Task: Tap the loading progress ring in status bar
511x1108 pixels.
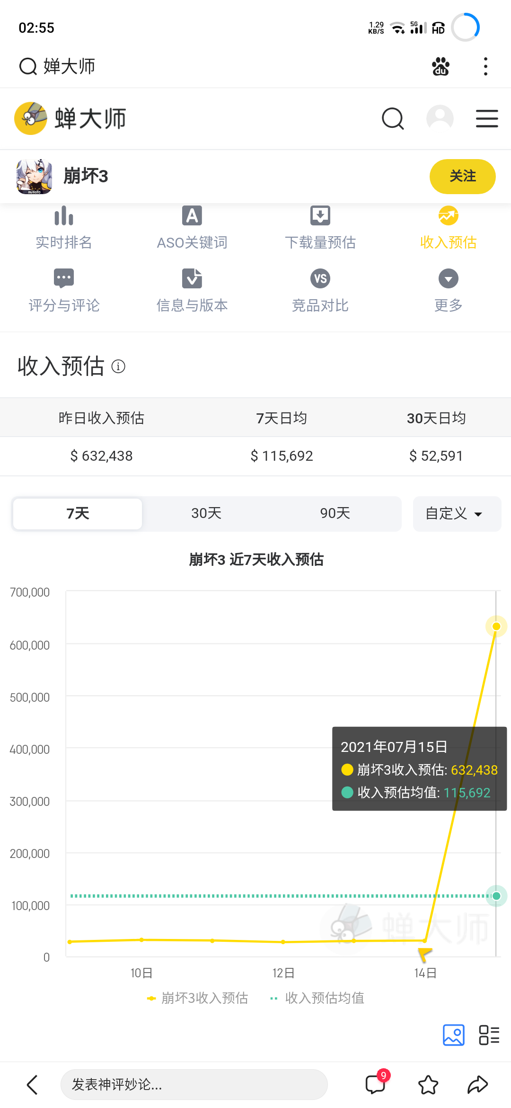Action: [x=466, y=27]
